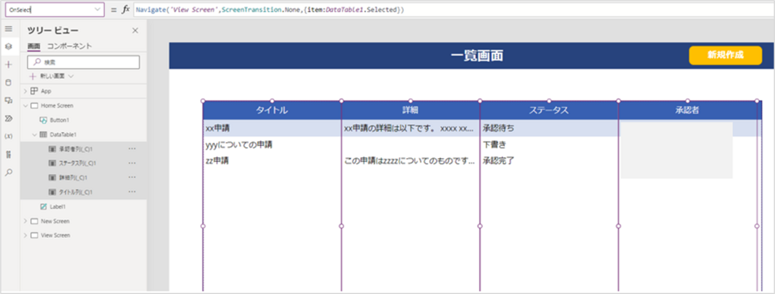Open the Media icon in left rail

[8, 101]
